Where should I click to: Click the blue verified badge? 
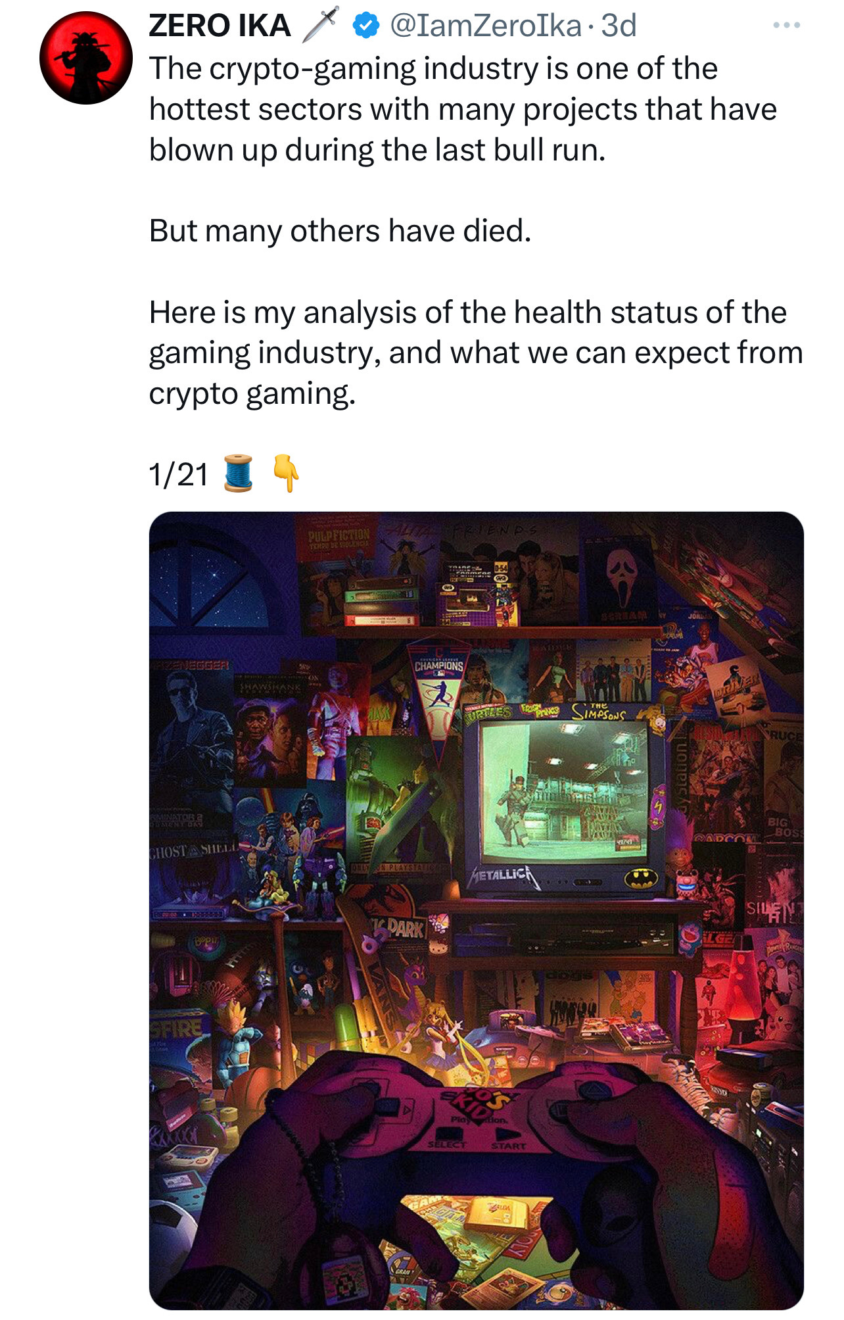(x=366, y=26)
